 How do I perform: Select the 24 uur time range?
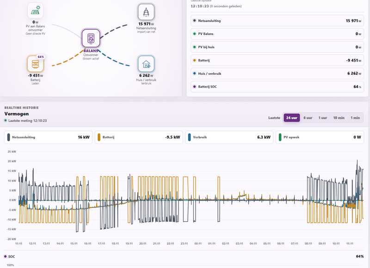[292, 118]
